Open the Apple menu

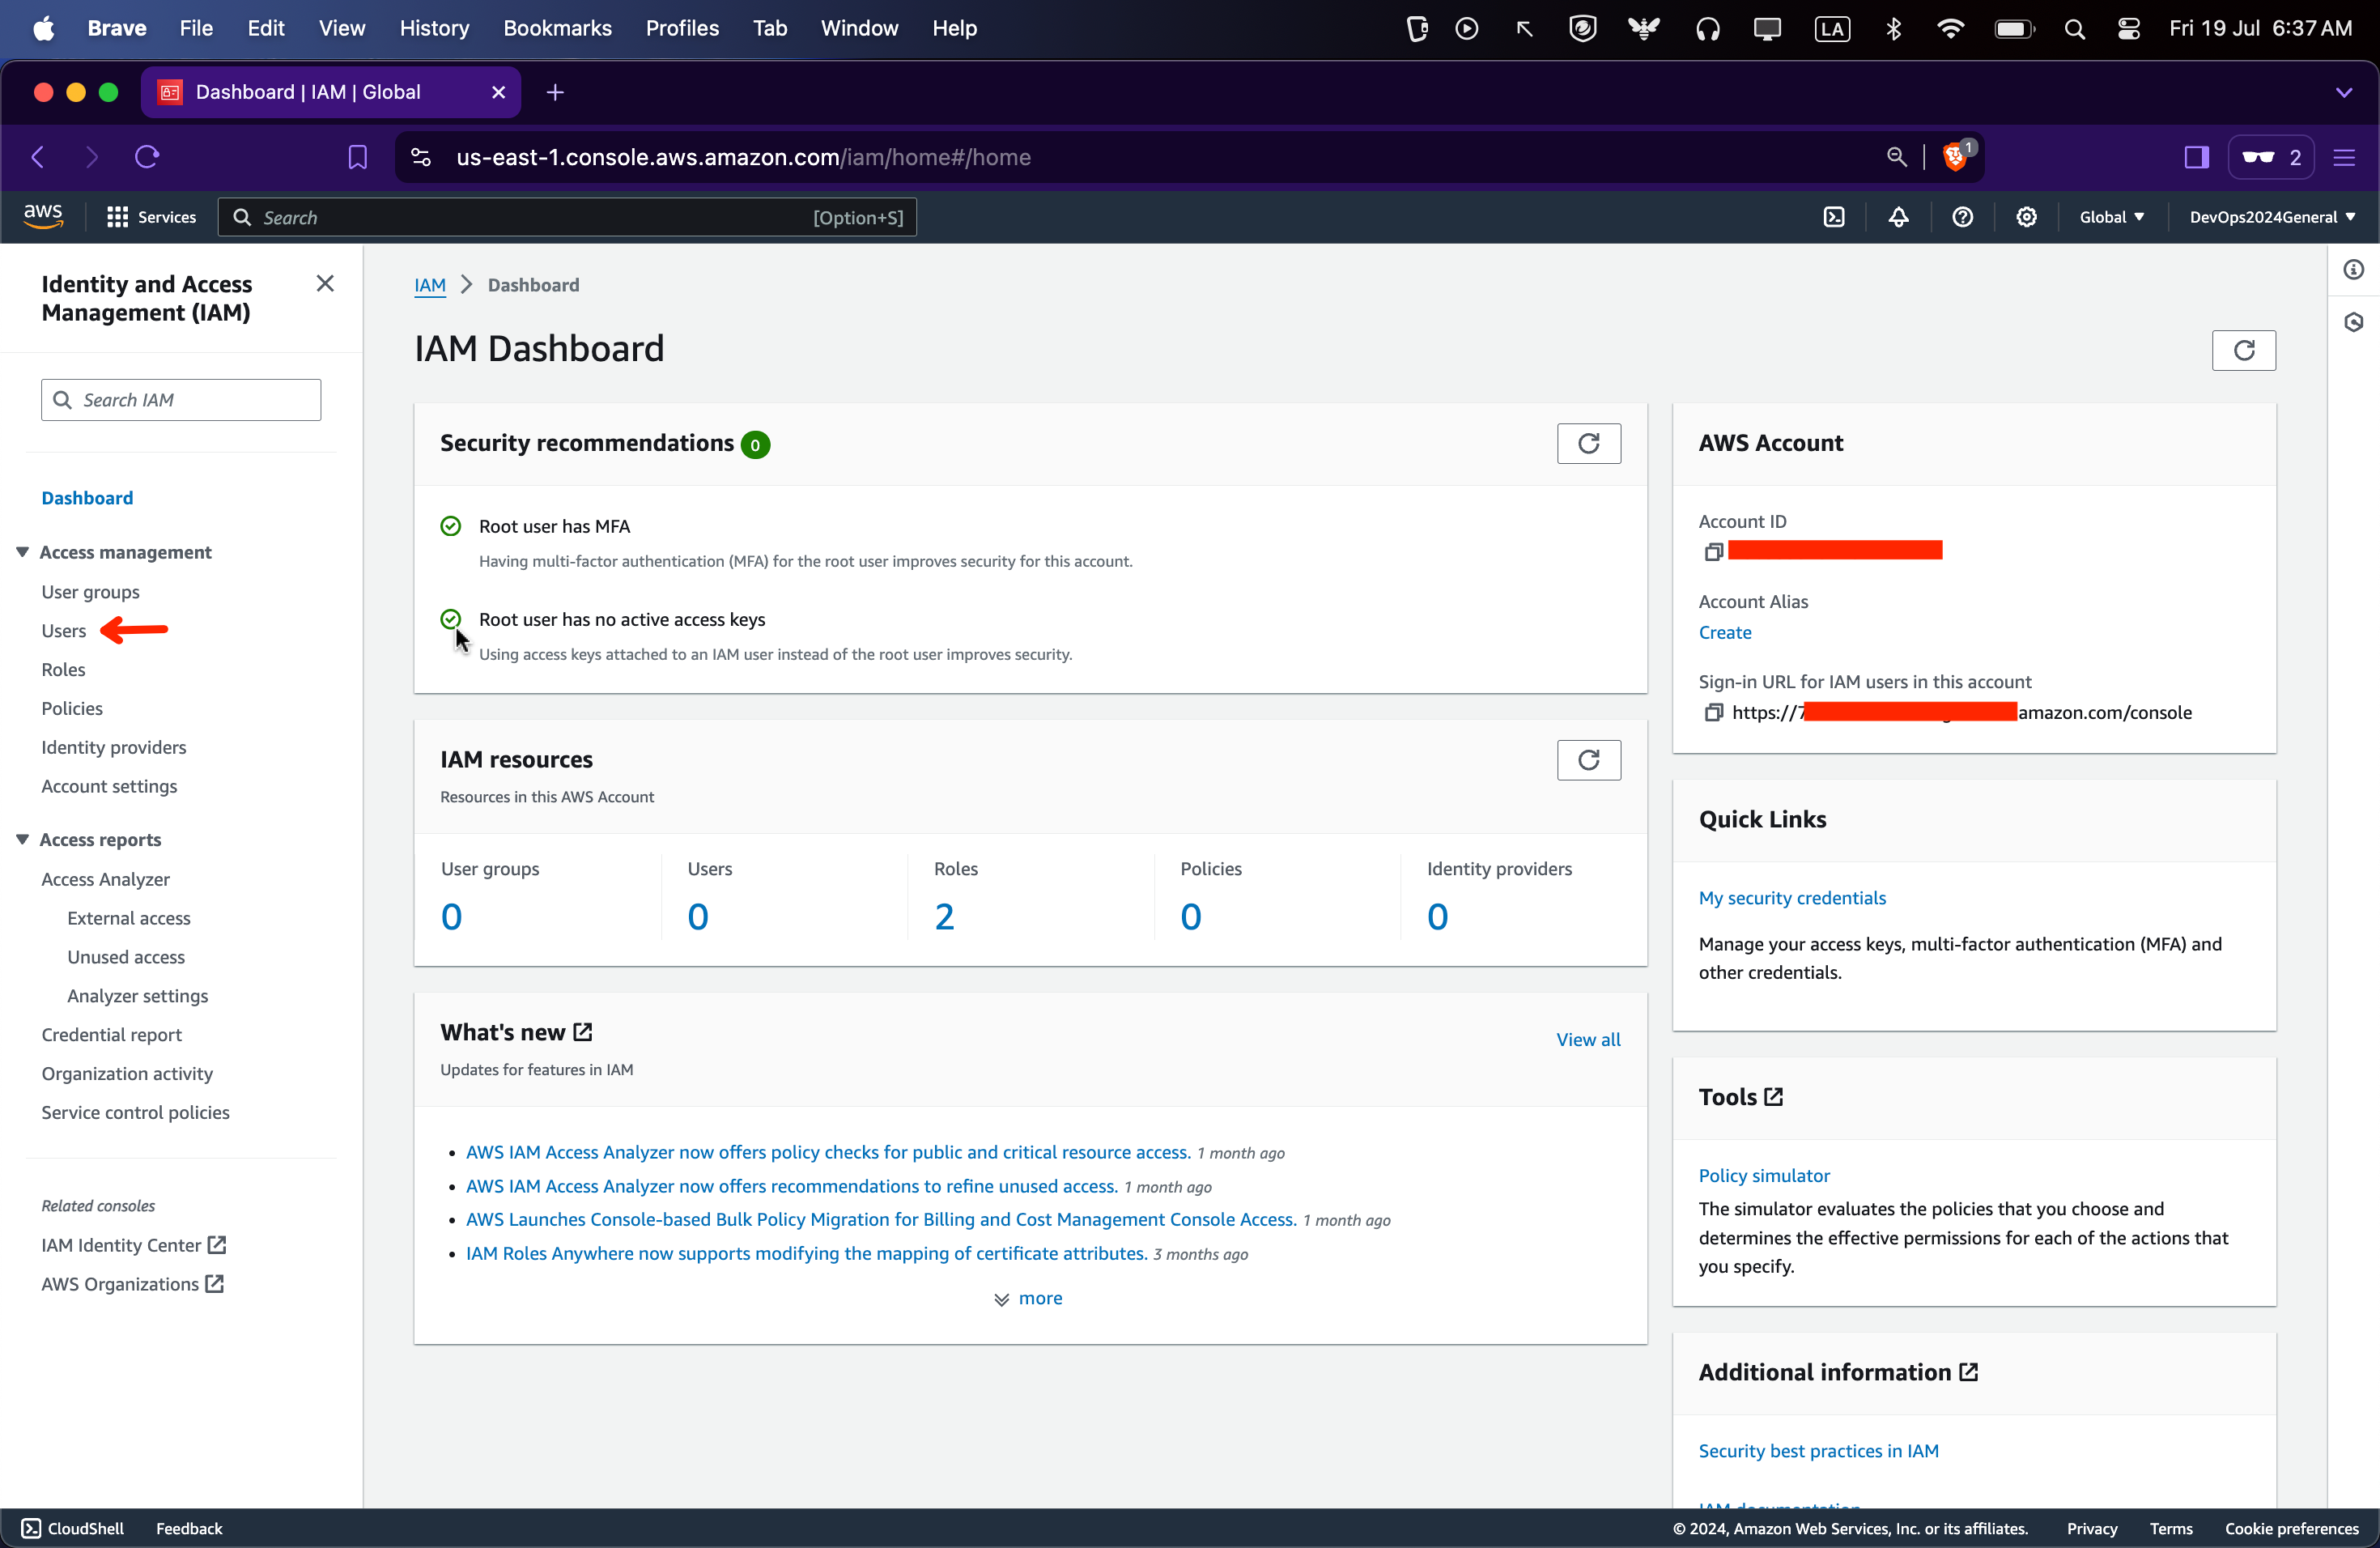tap(43, 28)
